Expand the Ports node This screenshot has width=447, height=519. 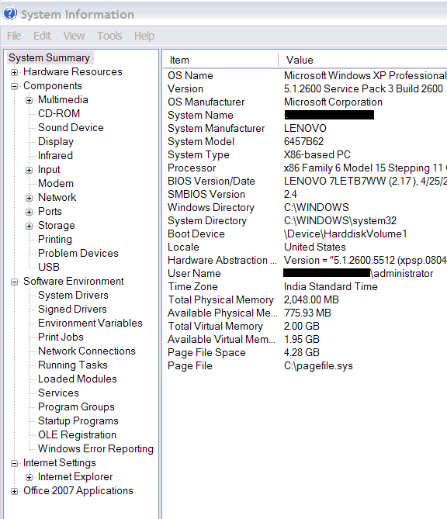click(29, 212)
